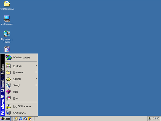This screenshot has height=121, width=161.
Task: Click the Show Desktop Quick Launch icon
Action: (16, 119)
